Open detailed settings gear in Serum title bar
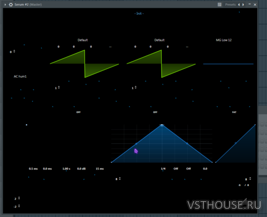The height and width of the screenshot is (217, 267). 11,5
